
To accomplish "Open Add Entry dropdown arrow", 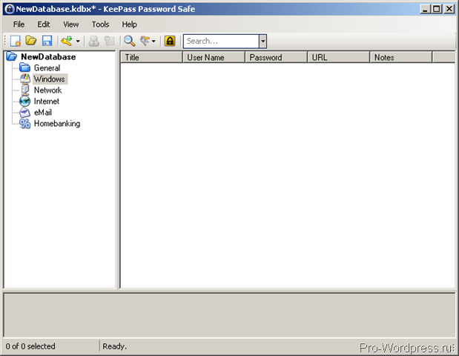I will 78,42.
